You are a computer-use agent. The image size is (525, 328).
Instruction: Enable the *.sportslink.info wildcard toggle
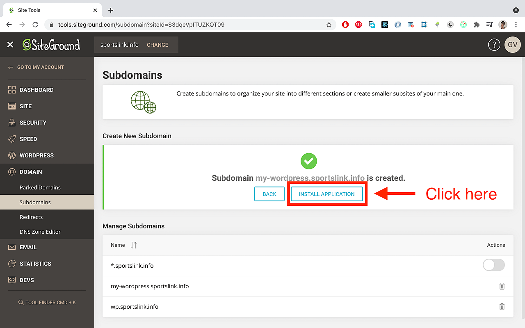coord(493,265)
